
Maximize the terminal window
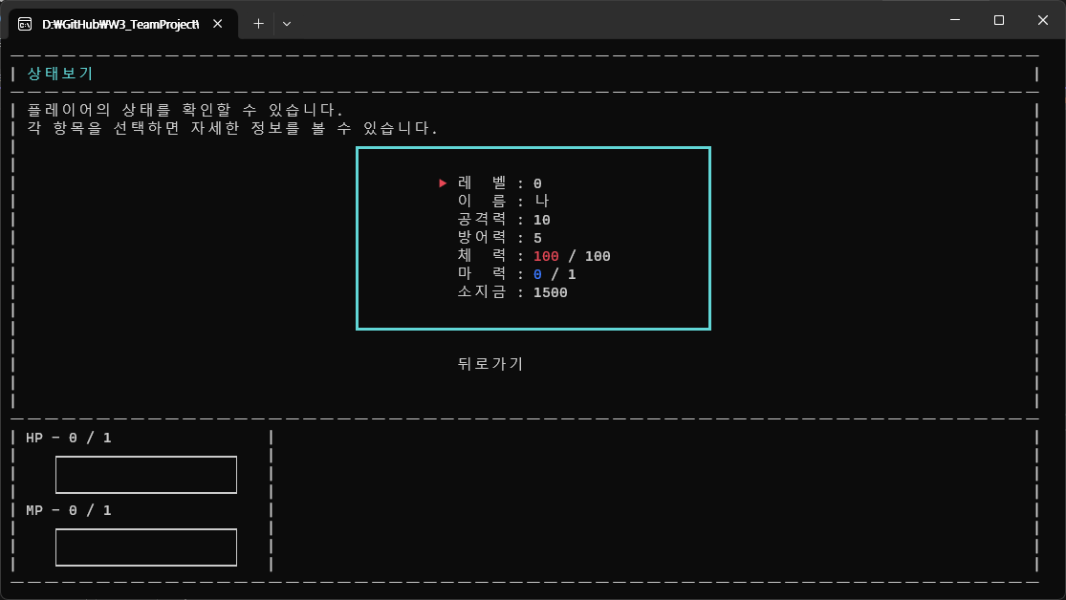[999, 20]
